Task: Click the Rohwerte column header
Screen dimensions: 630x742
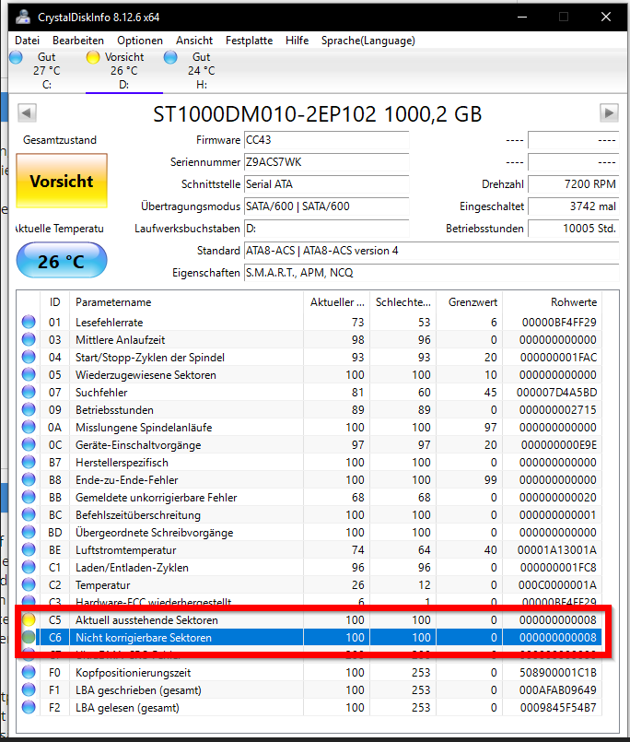Action: 552,302
